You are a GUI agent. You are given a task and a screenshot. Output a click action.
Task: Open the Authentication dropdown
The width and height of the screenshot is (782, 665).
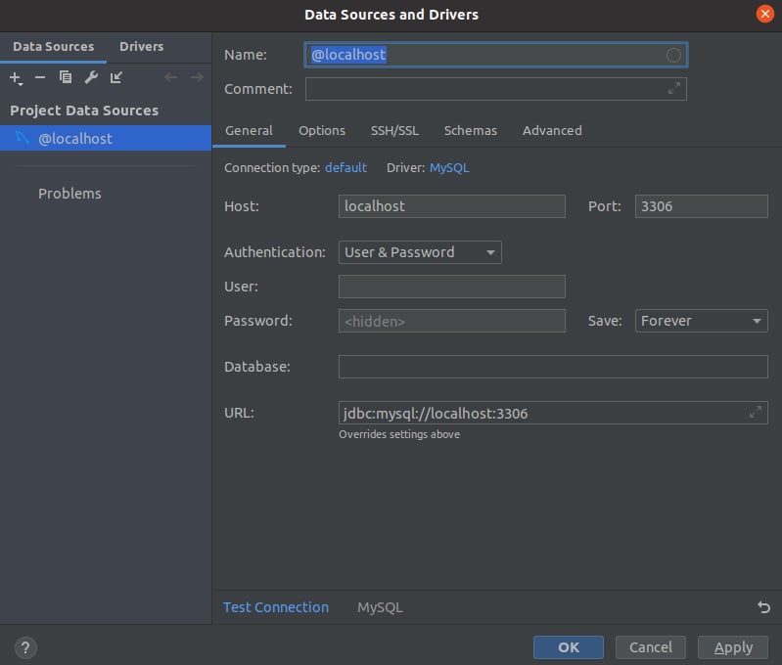[x=420, y=252]
